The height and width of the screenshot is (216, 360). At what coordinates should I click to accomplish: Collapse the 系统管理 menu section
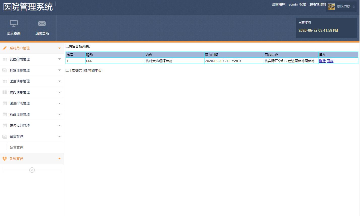pyautogui.click(x=59, y=159)
